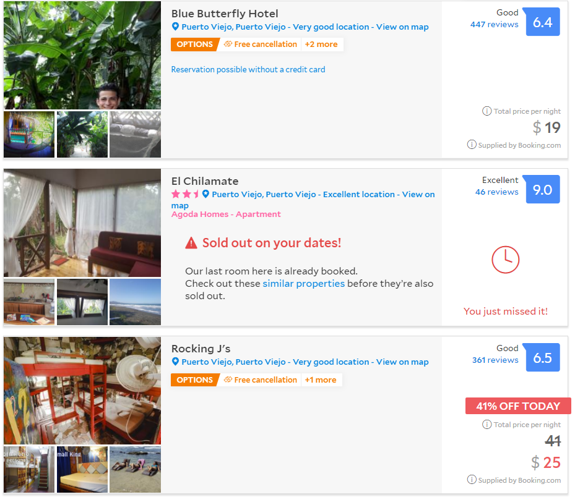Open 447 reviews for Blue Butterfly Hotel
The image size is (575, 497).
click(x=494, y=25)
